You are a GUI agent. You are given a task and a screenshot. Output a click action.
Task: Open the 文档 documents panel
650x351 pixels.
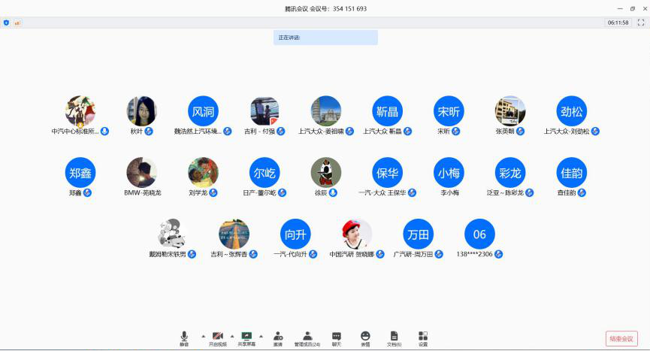394,336
